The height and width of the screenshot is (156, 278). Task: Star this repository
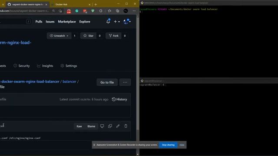[88, 36]
